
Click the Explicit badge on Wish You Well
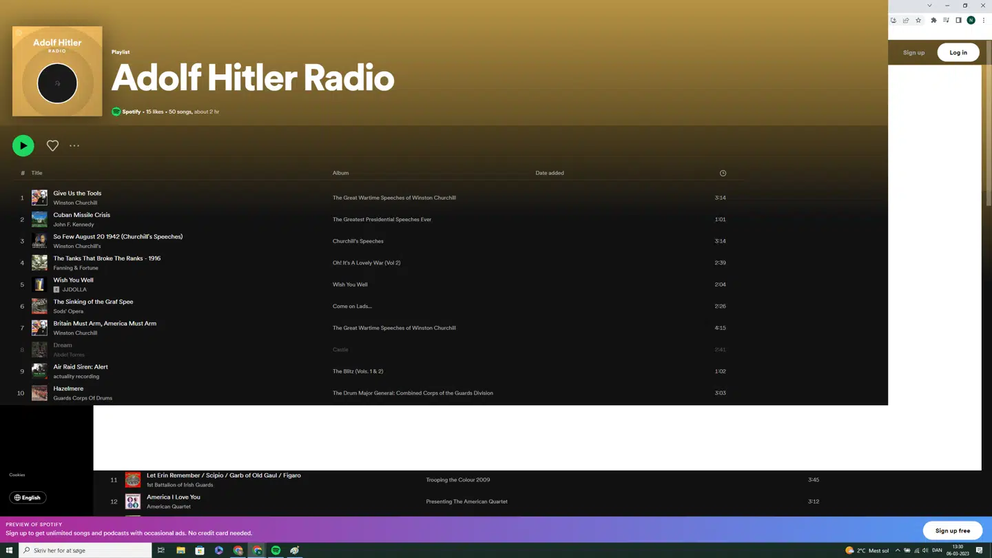click(x=58, y=289)
